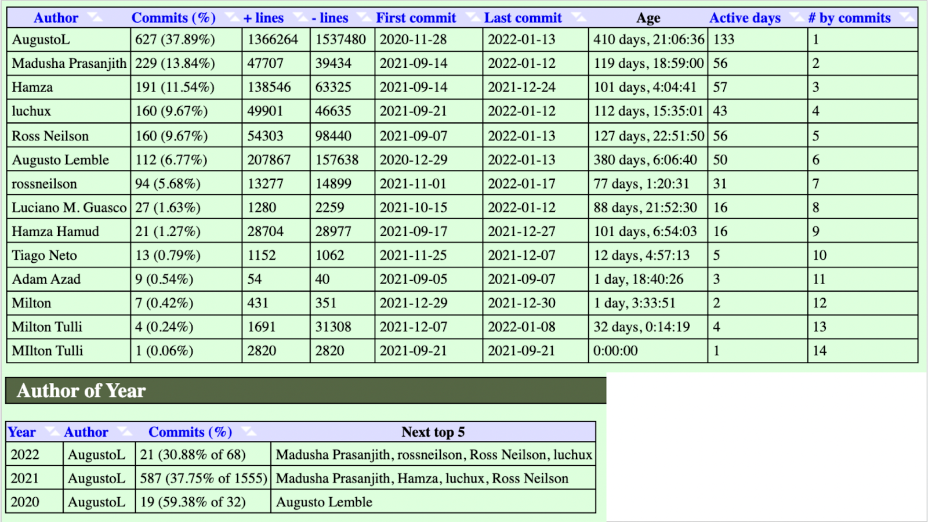Select the MIlton Tulli author cell
This screenshot has width=928, height=522.
(x=68, y=351)
